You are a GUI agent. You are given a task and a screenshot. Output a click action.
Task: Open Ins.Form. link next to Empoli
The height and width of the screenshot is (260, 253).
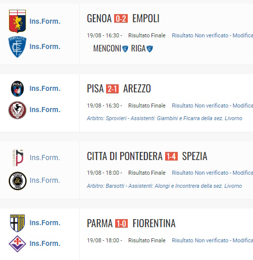coord(45,46)
